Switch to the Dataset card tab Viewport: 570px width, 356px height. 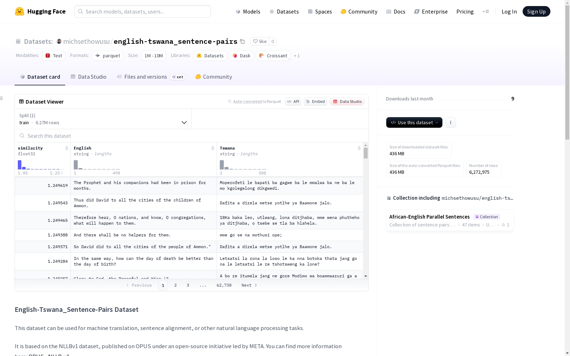click(x=40, y=77)
